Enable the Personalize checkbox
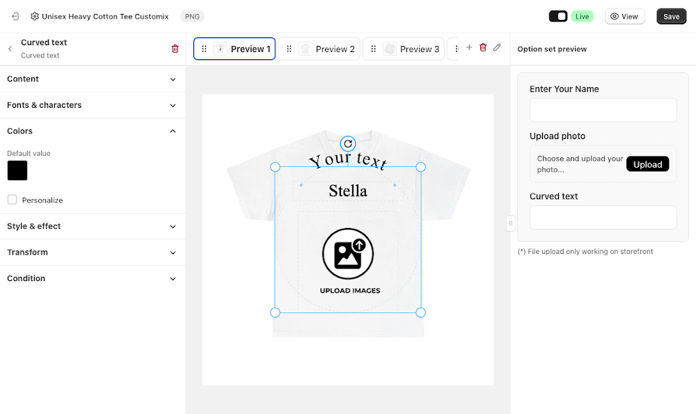696x414 pixels. click(13, 200)
